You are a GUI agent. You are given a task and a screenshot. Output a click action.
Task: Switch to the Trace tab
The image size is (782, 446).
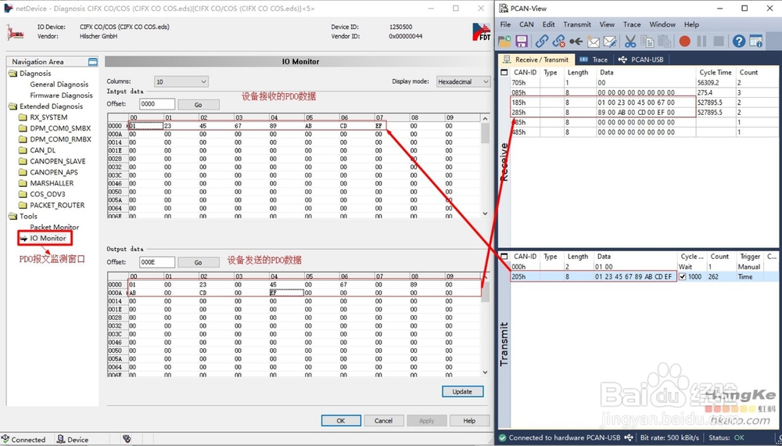click(x=594, y=59)
